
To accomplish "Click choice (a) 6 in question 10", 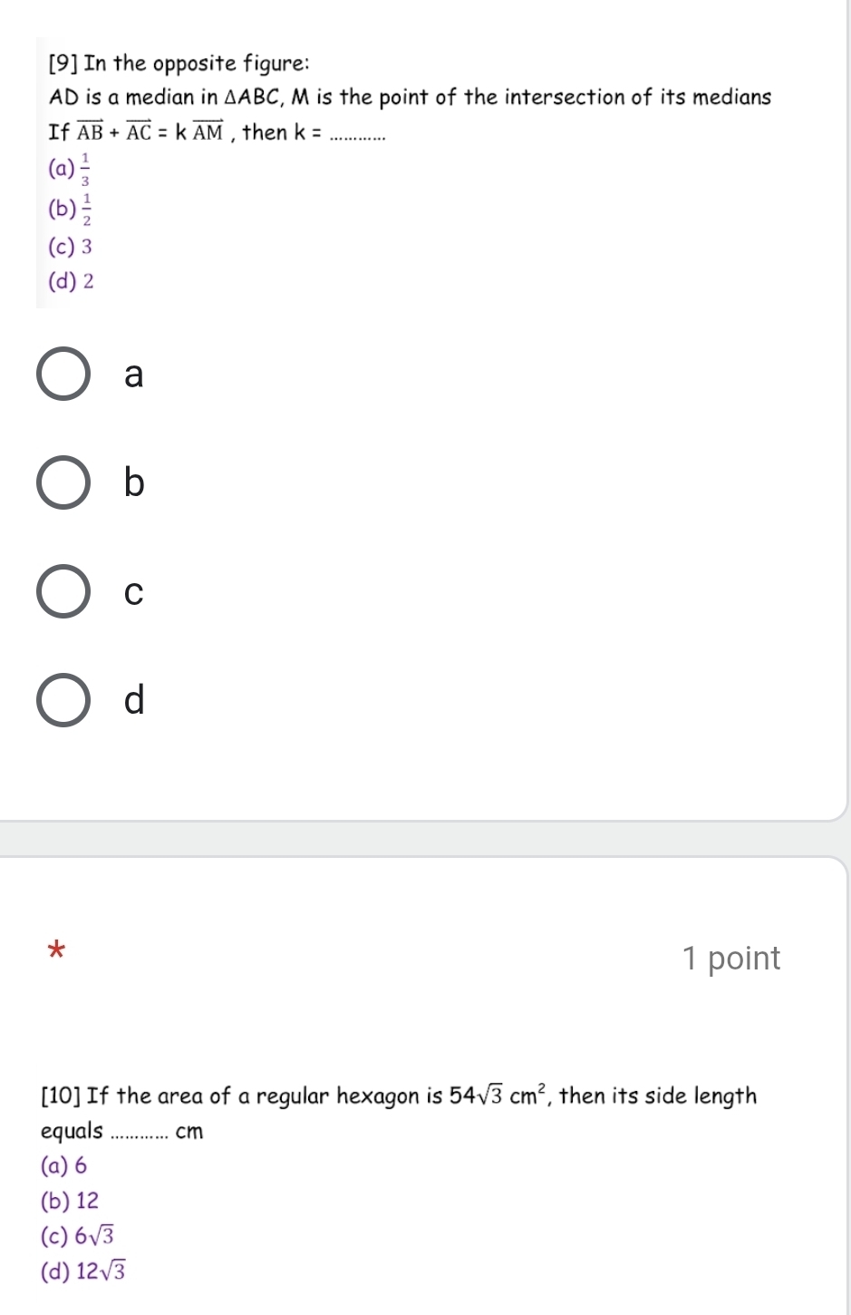I will click(x=64, y=1165).
